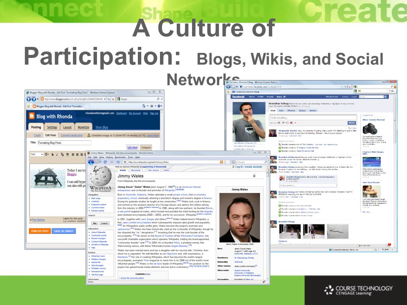Open History menu in Firefox
407x305 pixels.
(x=109, y=157)
